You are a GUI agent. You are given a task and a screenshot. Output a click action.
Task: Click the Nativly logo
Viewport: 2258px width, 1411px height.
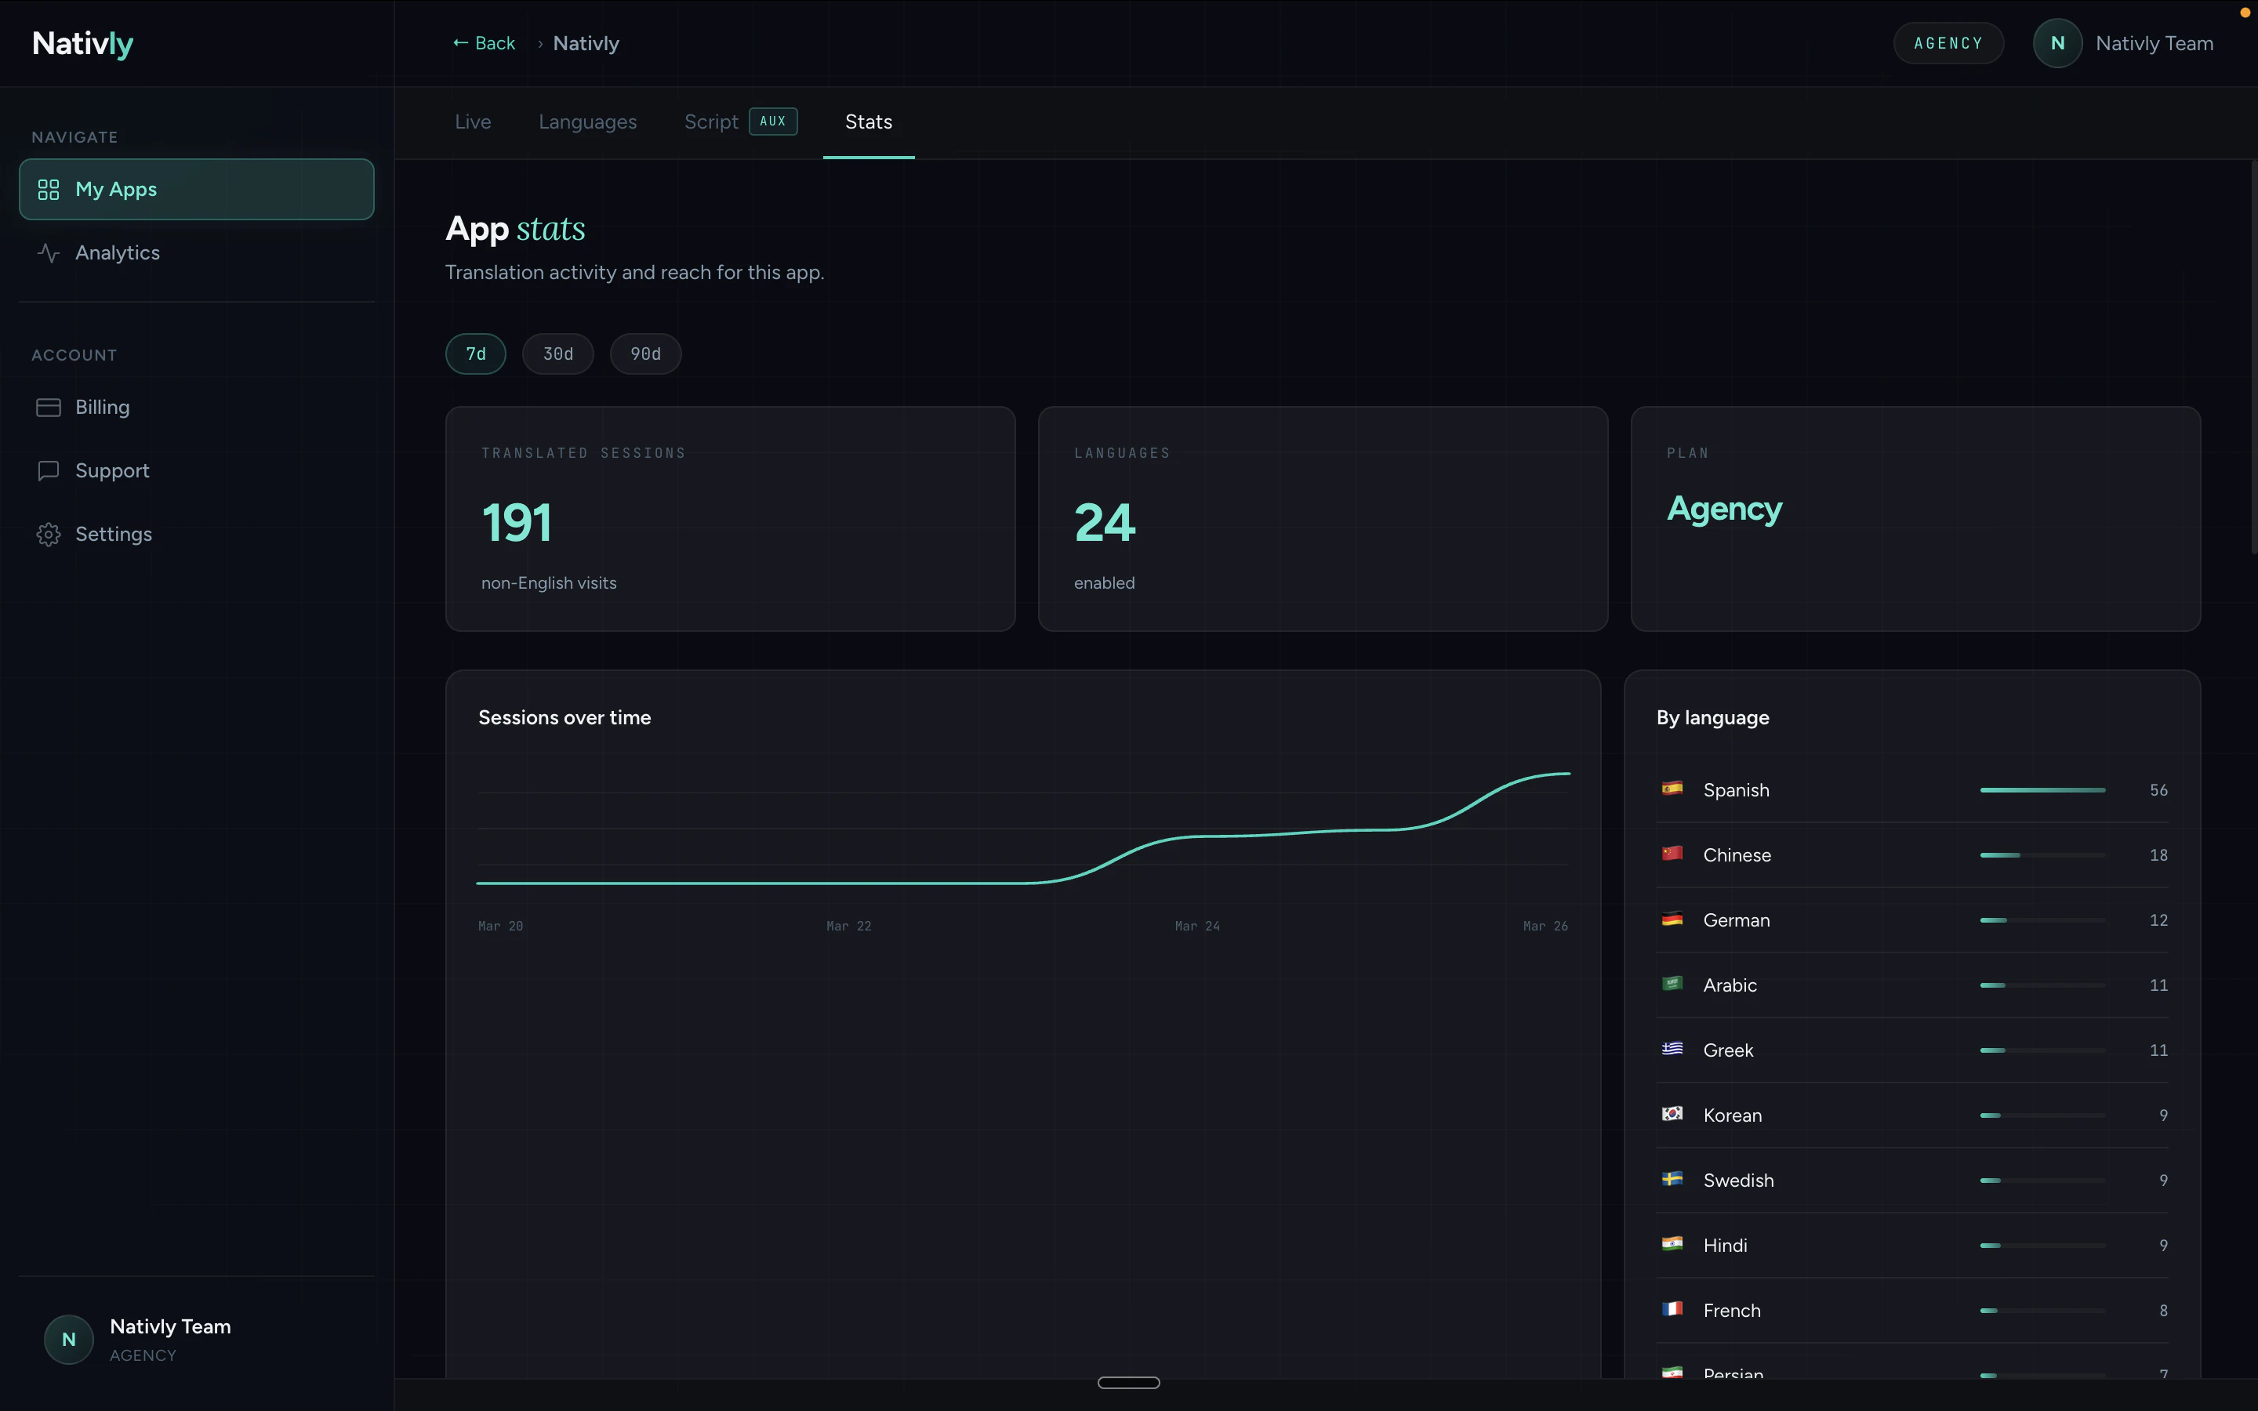click(x=83, y=44)
